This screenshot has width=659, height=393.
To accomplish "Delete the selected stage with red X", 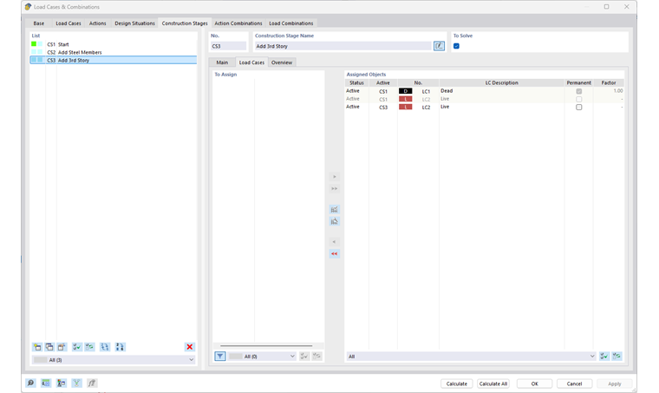I will click(x=190, y=347).
